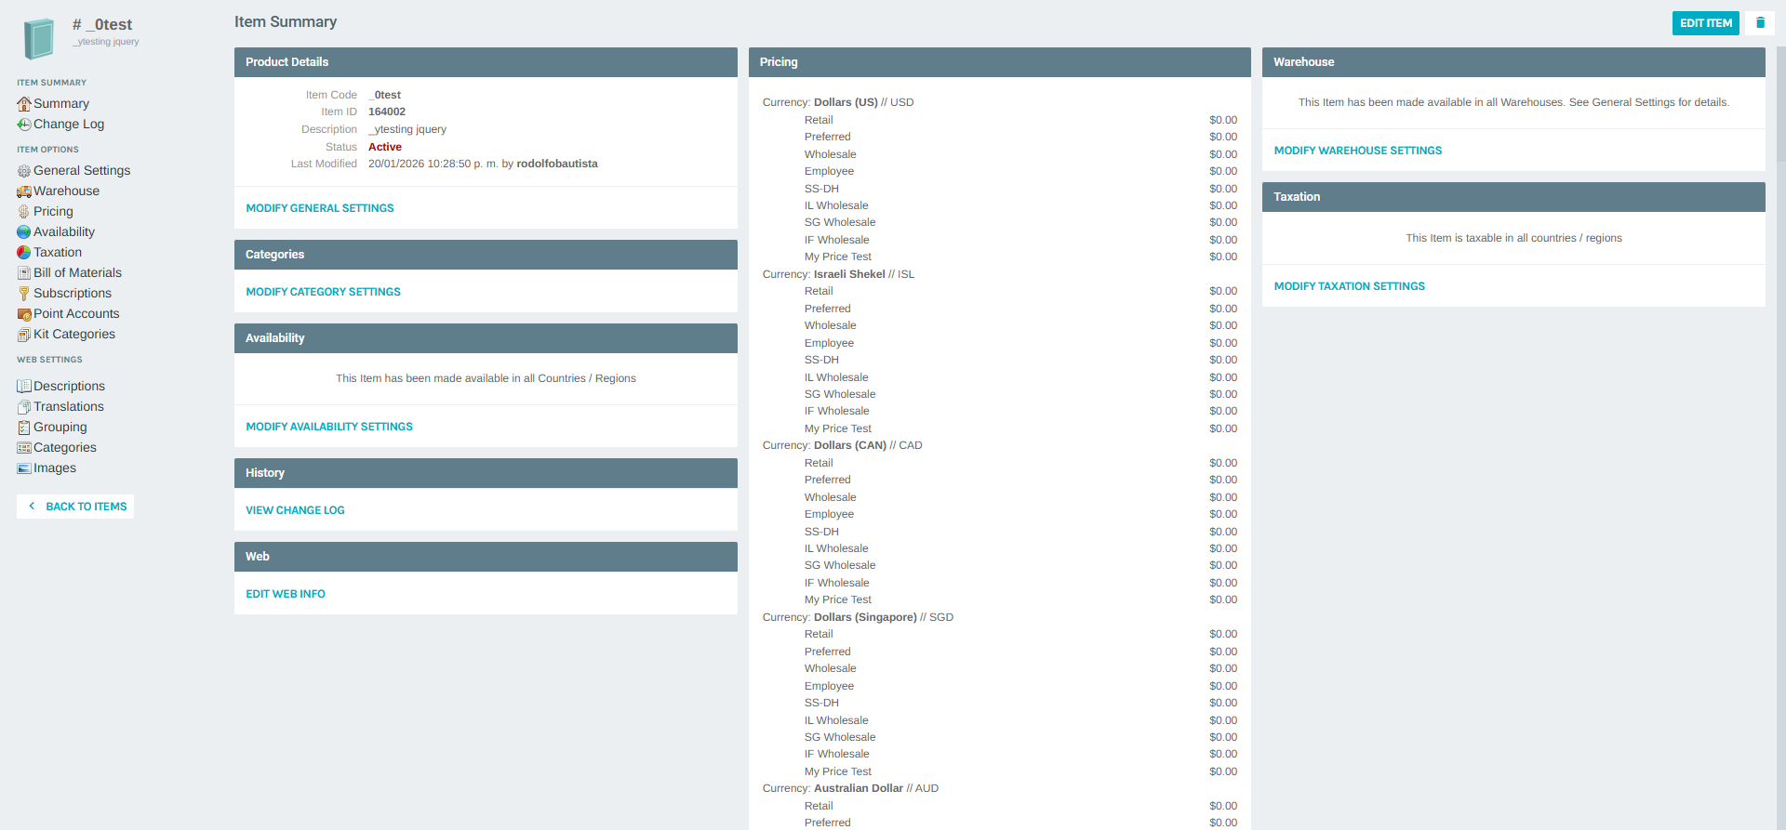Click the Taxation pie chart icon
The image size is (1786, 830).
point(24,253)
